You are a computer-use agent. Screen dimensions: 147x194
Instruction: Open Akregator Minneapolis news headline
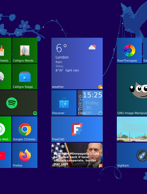click(x=77, y=155)
